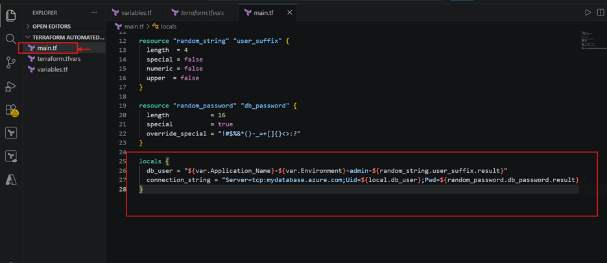This screenshot has width=607, height=263.
Task: Fold the locals block at line 25
Action: [x=133, y=161]
